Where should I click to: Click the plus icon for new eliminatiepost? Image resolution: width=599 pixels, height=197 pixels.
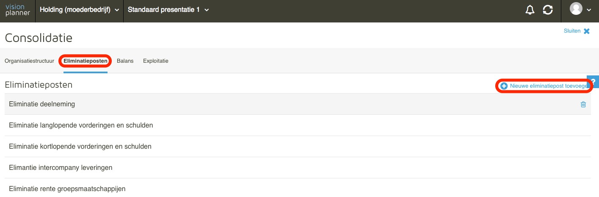504,86
